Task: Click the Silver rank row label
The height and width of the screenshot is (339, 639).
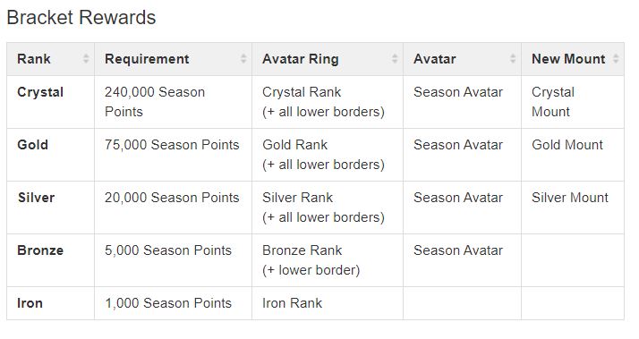Action: (36, 198)
